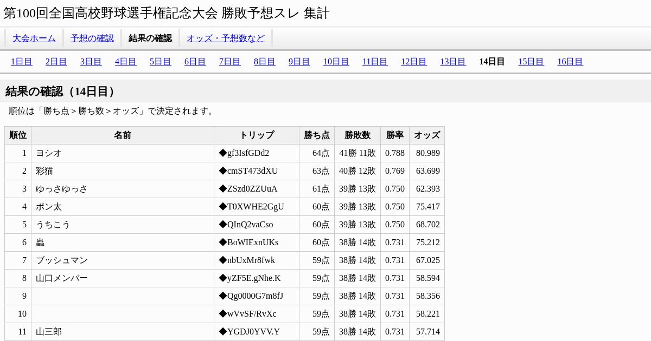The image size is (651, 341).
Task: Click the win rate 0.788
Action: pos(395,153)
